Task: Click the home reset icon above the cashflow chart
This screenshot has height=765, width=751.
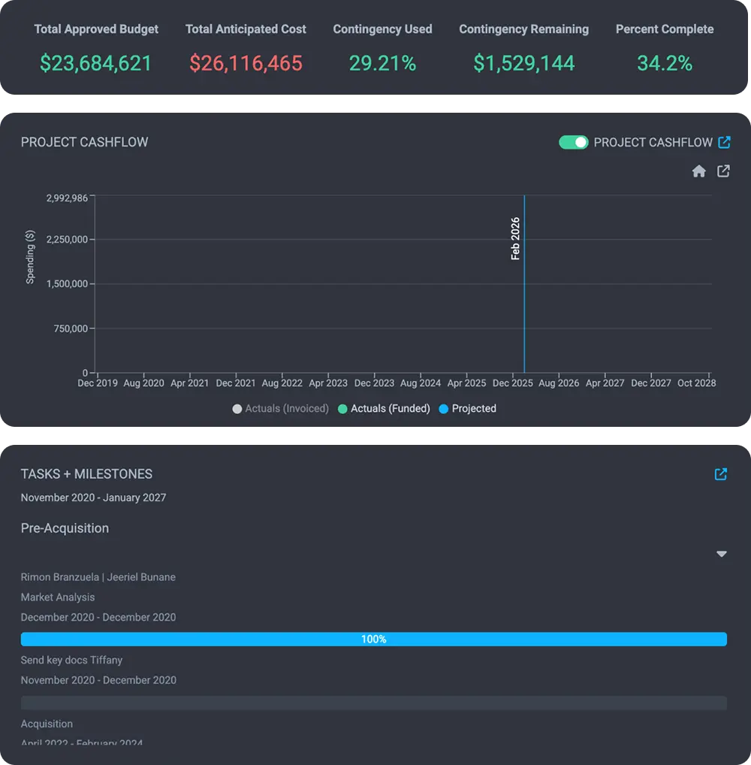Action: [x=699, y=171]
